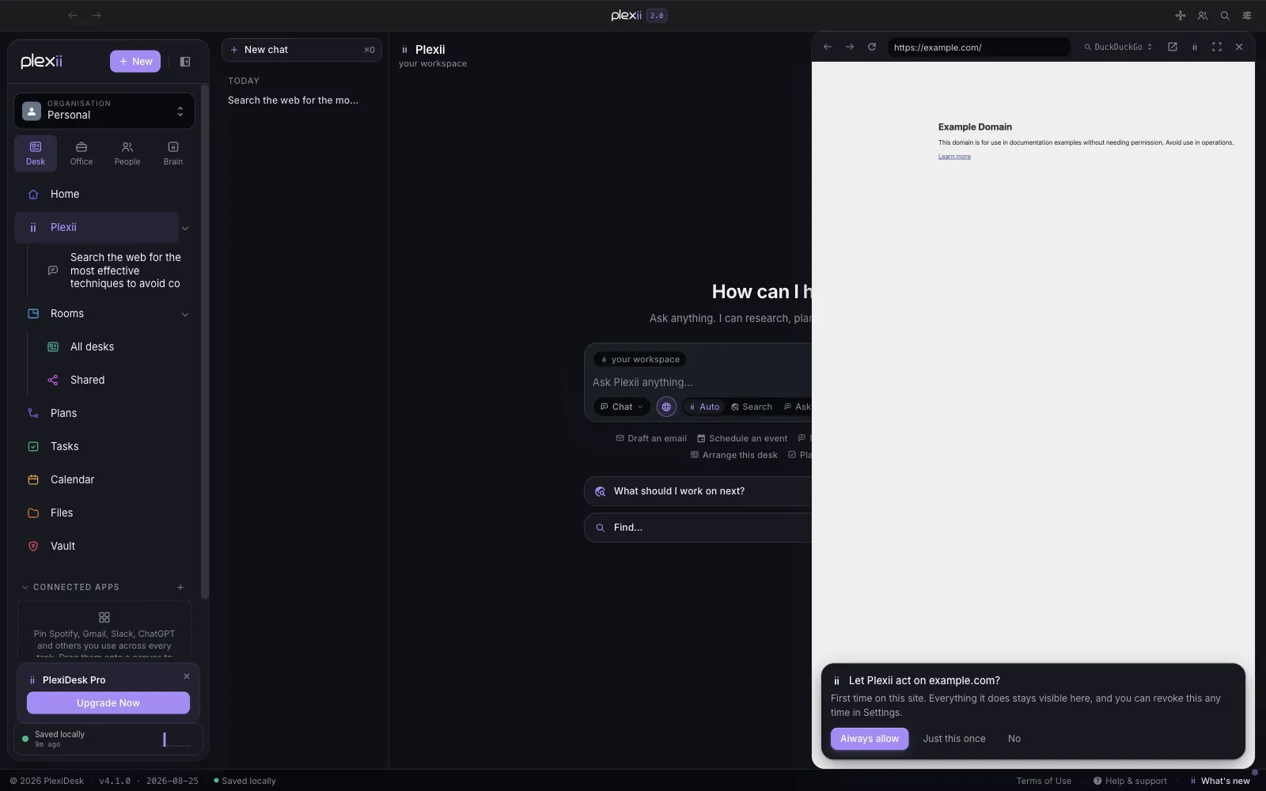The width and height of the screenshot is (1266, 791).
Task: Click the browser URL address bar
Action: point(979,47)
